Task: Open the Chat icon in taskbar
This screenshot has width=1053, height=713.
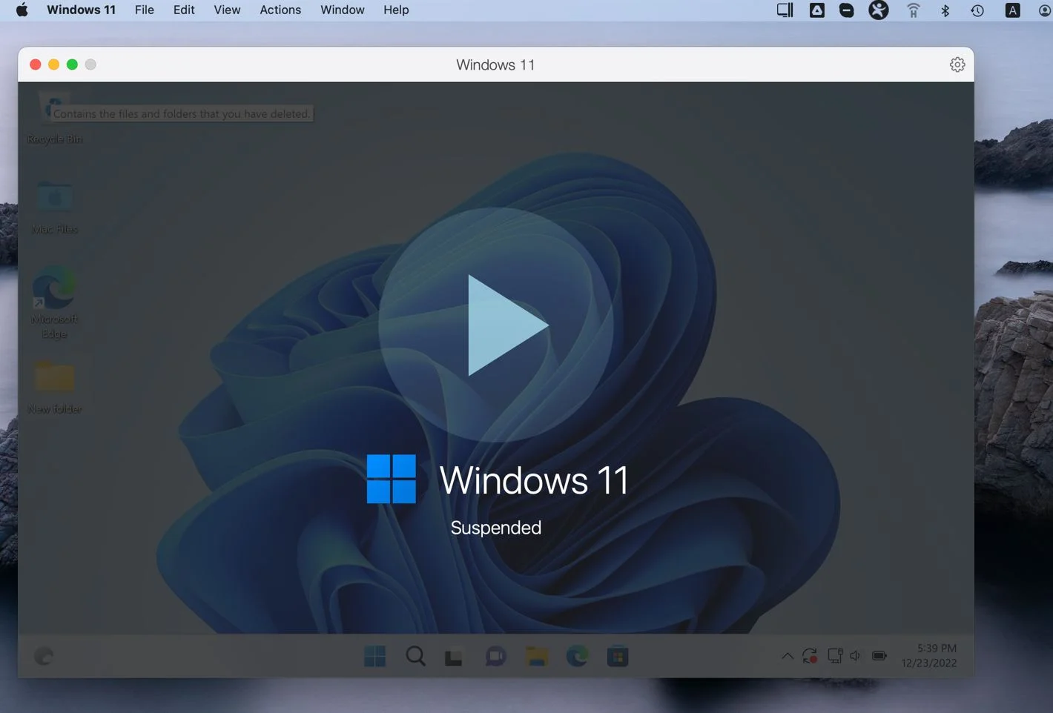Action: [495, 656]
